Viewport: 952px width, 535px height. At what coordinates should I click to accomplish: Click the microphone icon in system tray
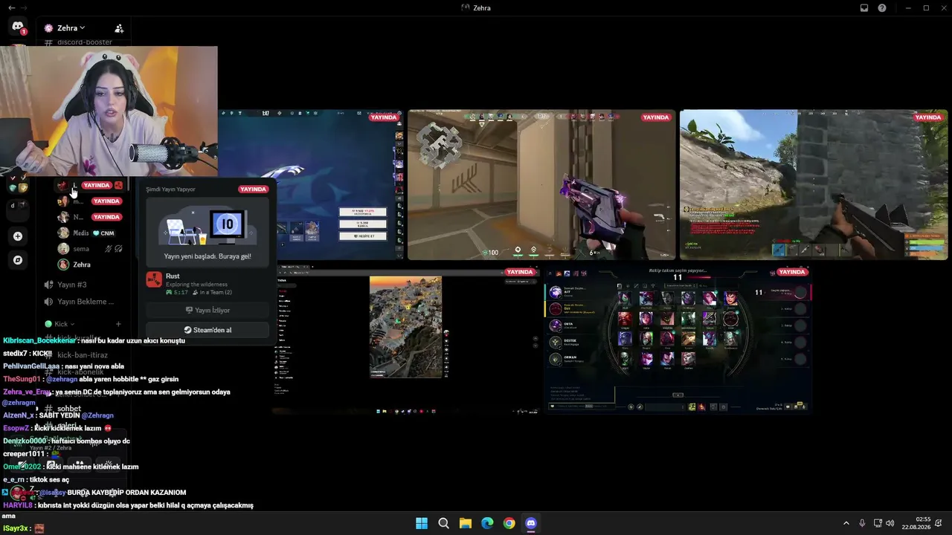[862, 523]
